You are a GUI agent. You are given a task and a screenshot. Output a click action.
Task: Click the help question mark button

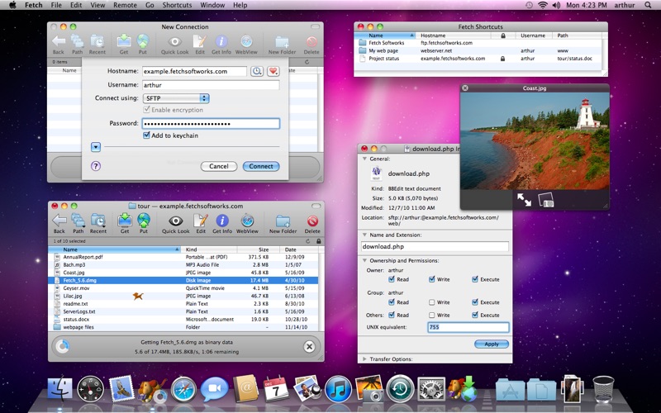point(96,166)
